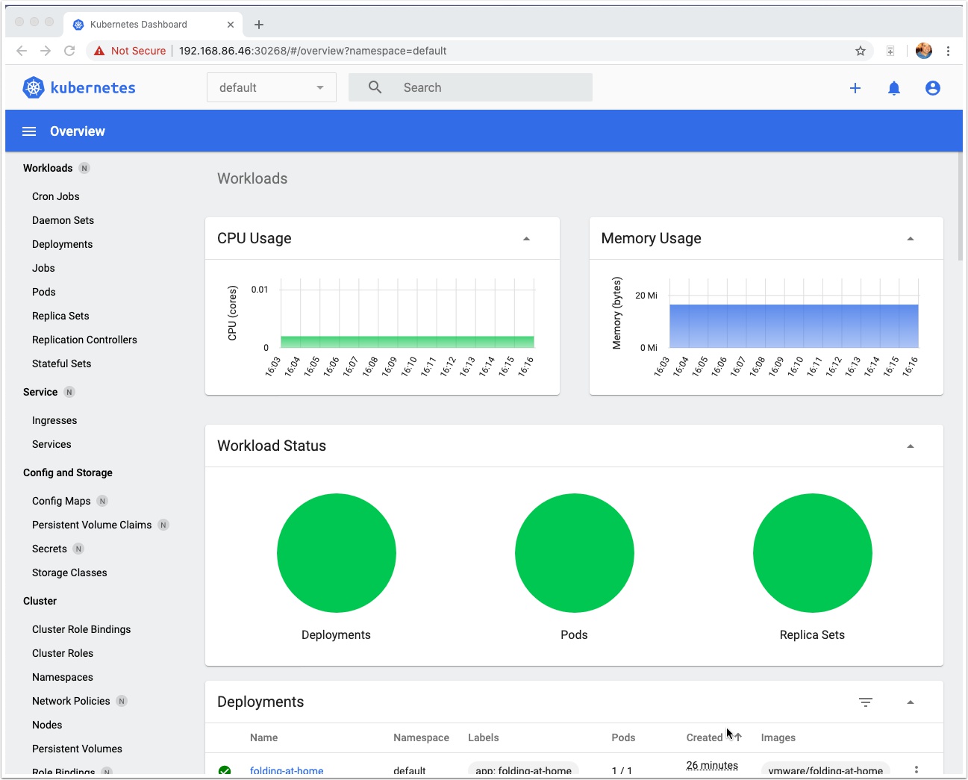Click the Created column sort arrow
The width and height of the screenshot is (968, 780).
(737, 737)
